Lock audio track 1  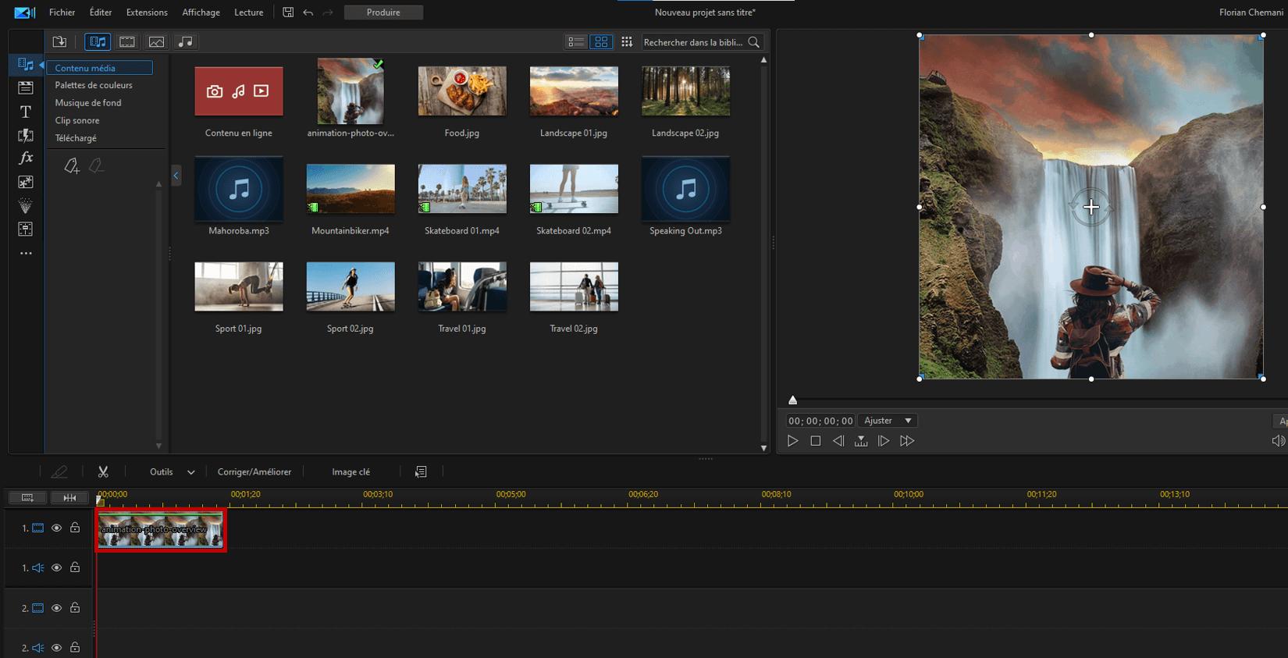click(x=75, y=567)
